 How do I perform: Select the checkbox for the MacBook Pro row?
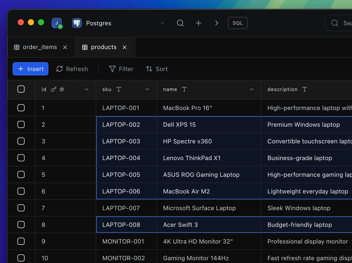[21, 108]
